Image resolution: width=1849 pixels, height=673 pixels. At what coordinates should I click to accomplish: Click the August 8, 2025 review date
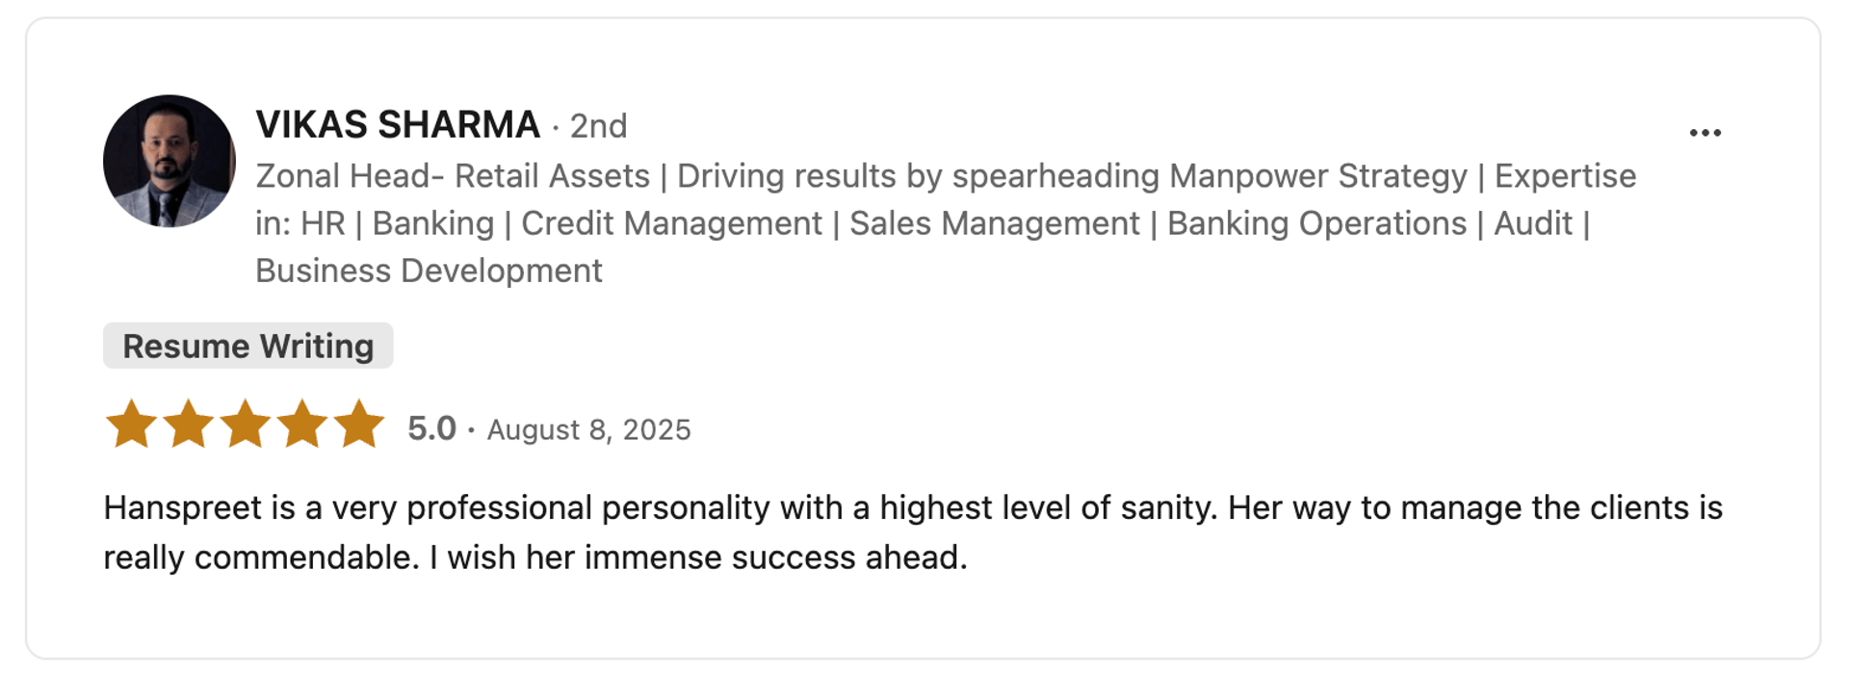[588, 429]
